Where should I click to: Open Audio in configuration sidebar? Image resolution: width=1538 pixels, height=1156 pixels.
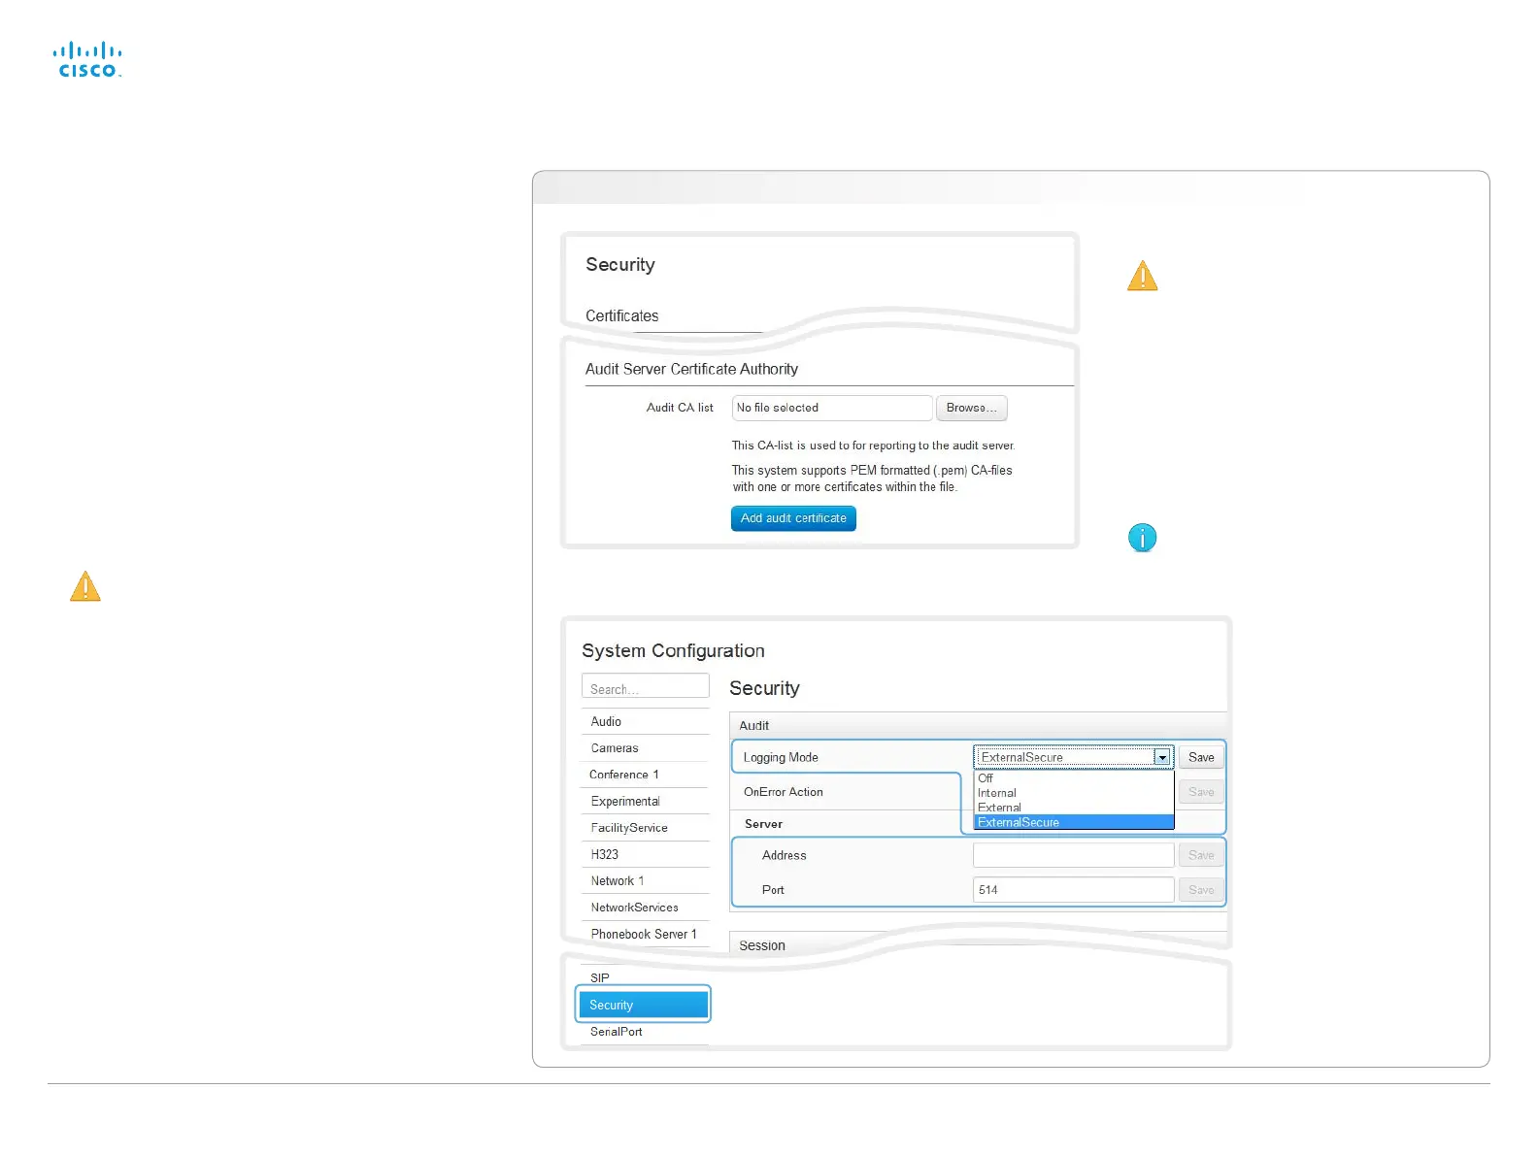point(645,721)
